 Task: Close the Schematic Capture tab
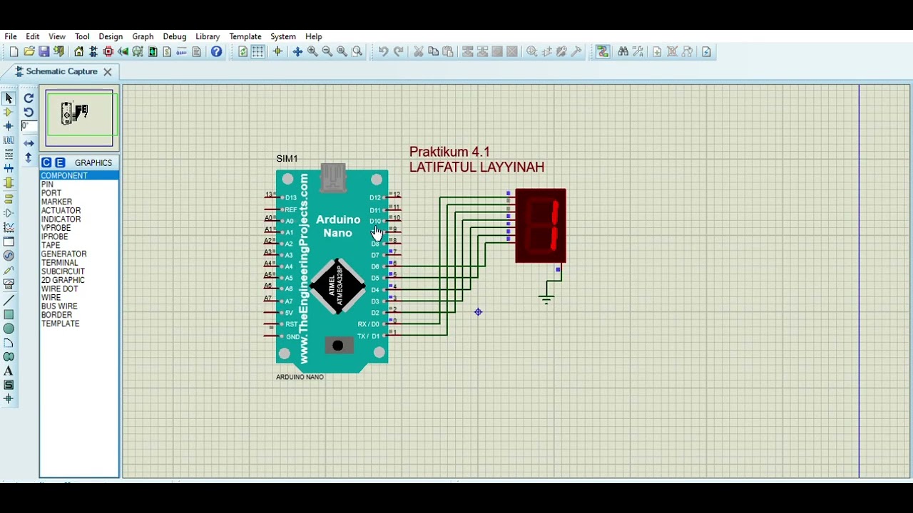(x=108, y=71)
